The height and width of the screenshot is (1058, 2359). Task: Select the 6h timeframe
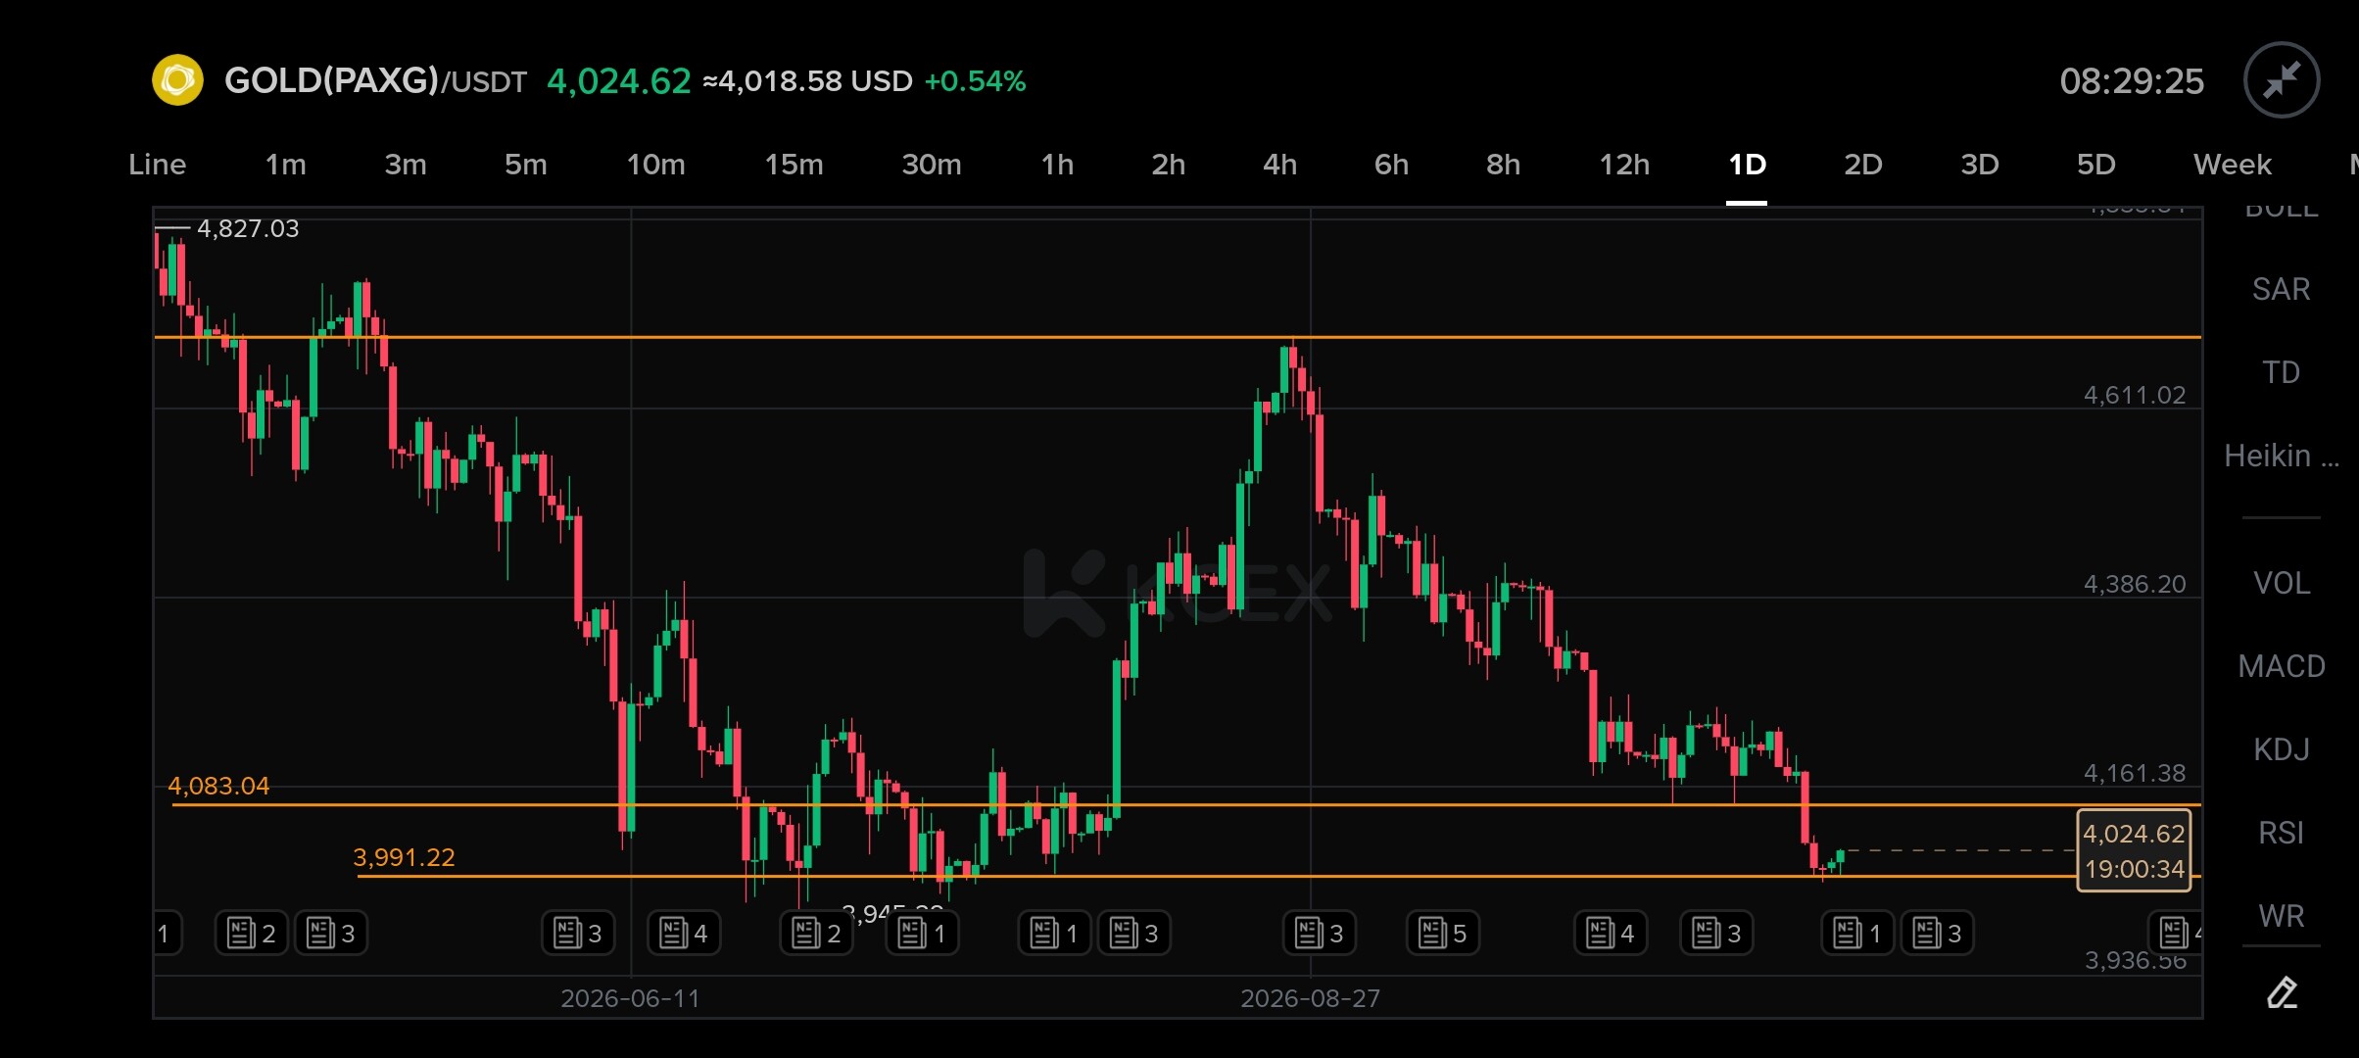1391,165
